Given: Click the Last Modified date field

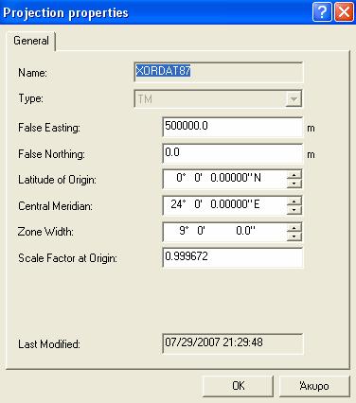Looking at the screenshot, I should pyautogui.click(x=233, y=343).
